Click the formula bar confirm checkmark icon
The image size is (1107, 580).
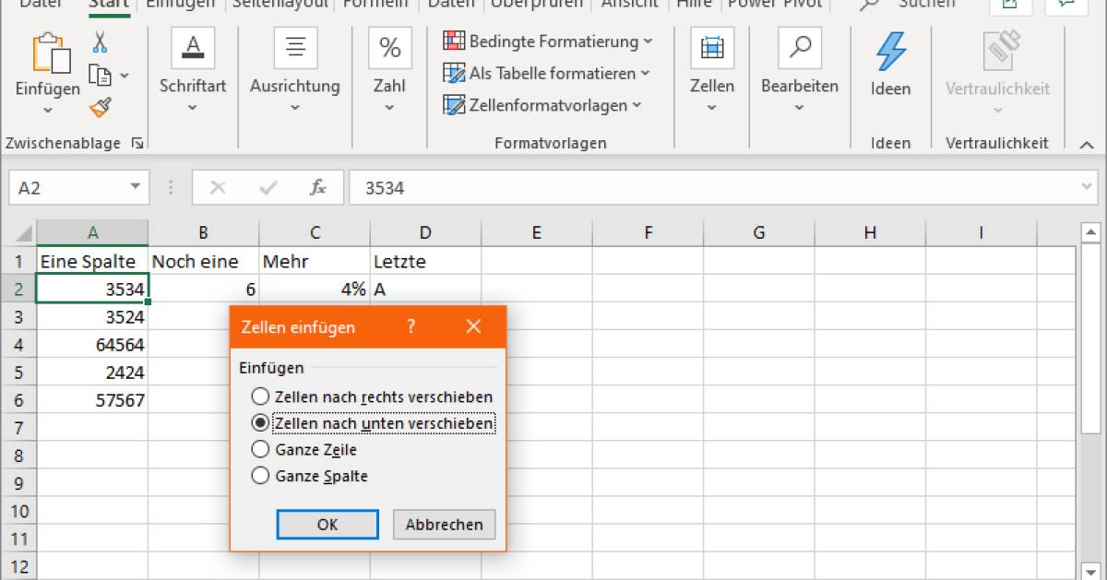(269, 188)
